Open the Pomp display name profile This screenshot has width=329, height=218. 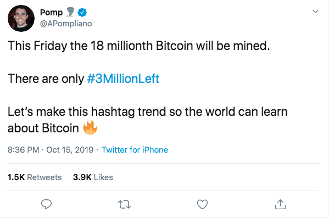tap(52, 13)
